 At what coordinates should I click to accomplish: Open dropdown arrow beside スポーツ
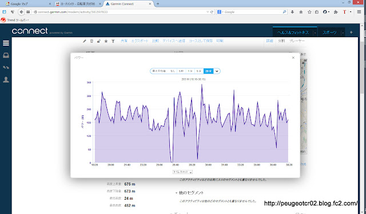pos(343,33)
